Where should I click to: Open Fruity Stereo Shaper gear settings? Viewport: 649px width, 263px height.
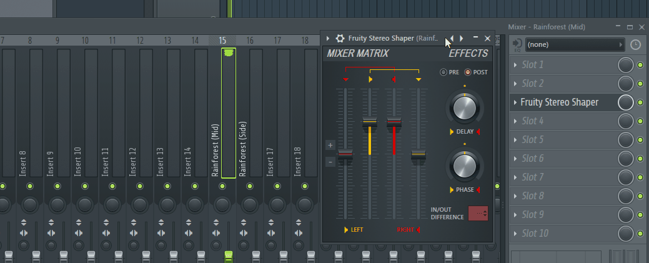point(340,39)
